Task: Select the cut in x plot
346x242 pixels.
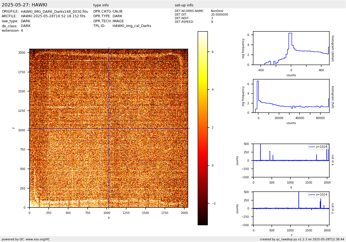Action: pyautogui.click(x=291, y=160)
